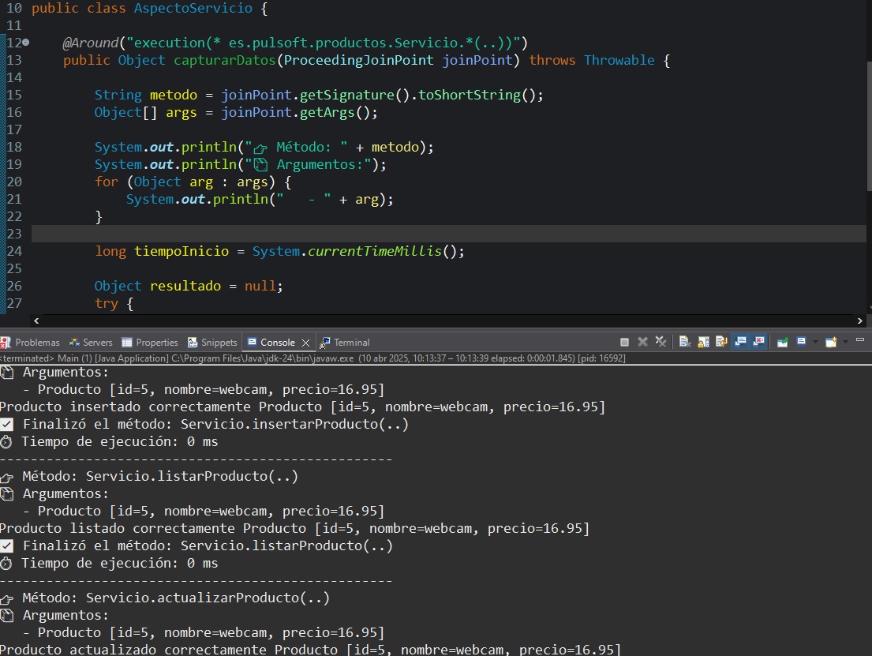Expand the Open Console dropdown arrow

(x=844, y=343)
